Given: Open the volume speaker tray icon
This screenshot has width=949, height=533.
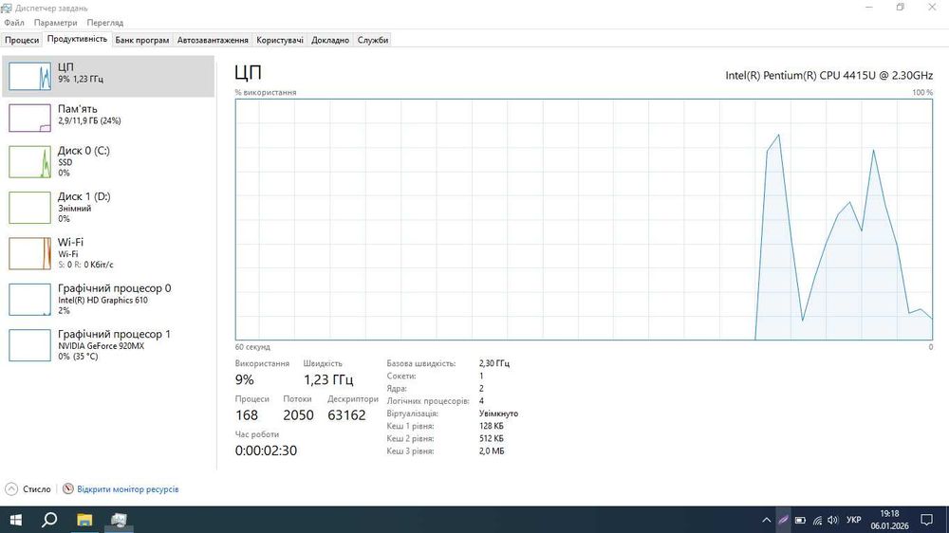Looking at the screenshot, I should [x=833, y=520].
